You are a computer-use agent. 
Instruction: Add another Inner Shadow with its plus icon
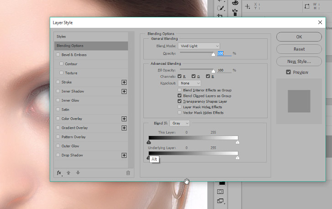(x=124, y=91)
